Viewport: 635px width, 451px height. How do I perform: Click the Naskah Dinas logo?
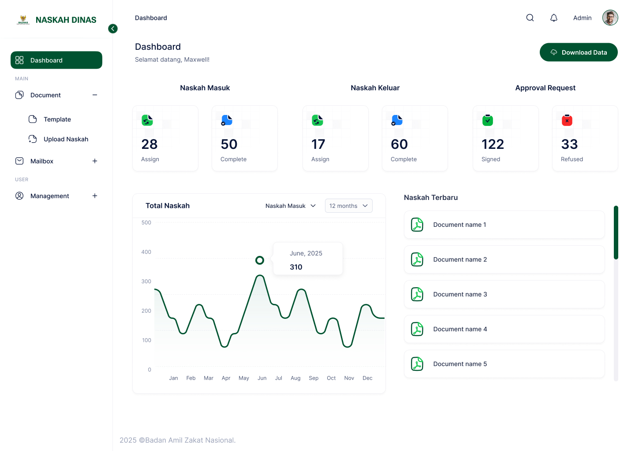click(56, 20)
